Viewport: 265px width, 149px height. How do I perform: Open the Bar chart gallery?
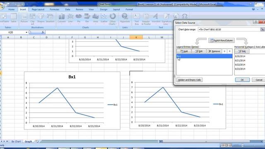pos(87,19)
